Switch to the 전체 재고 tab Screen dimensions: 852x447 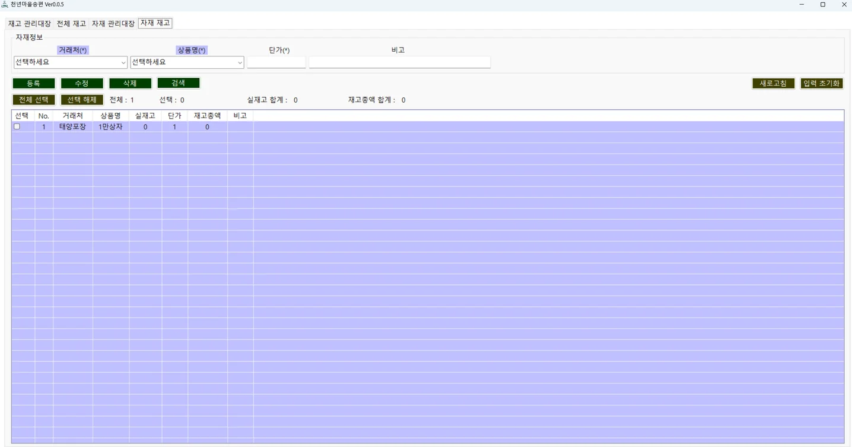coord(71,24)
